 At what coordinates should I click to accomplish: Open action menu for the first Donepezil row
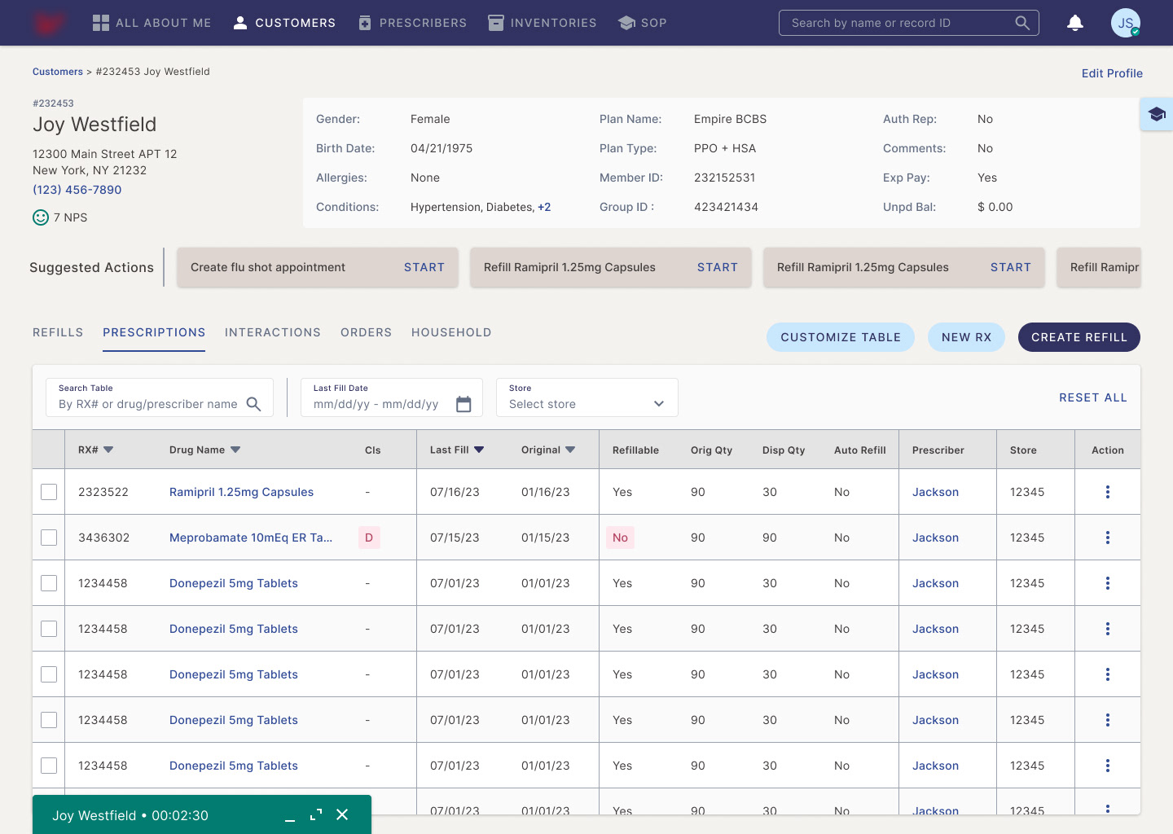pyautogui.click(x=1108, y=583)
